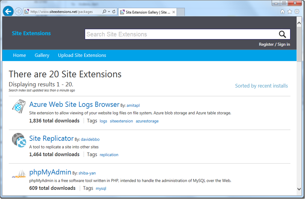This screenshot has width=305, height=199.
Task: Open Register / Sign in link
Action: coord(274,44)
